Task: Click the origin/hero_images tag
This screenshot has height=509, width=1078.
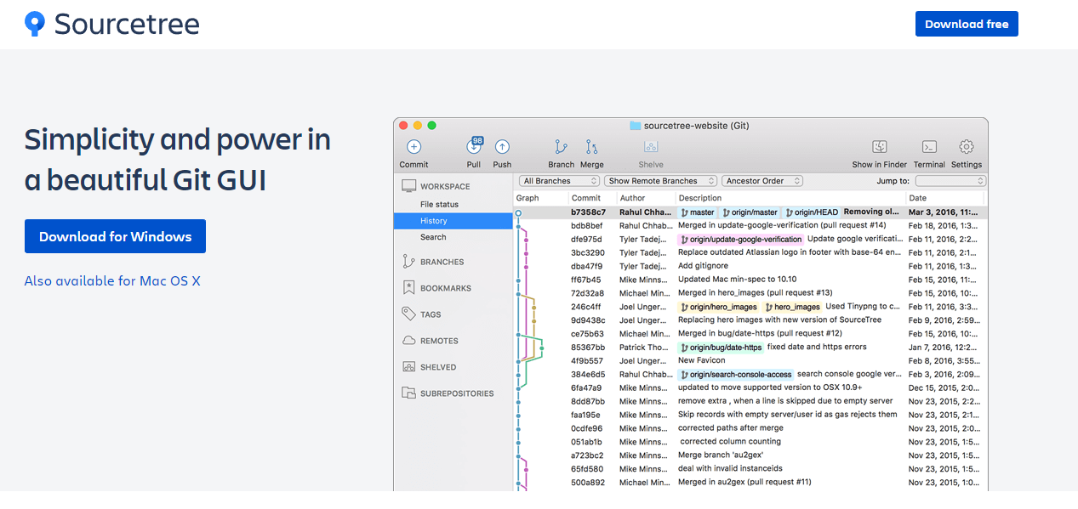Action: [719, 307]
